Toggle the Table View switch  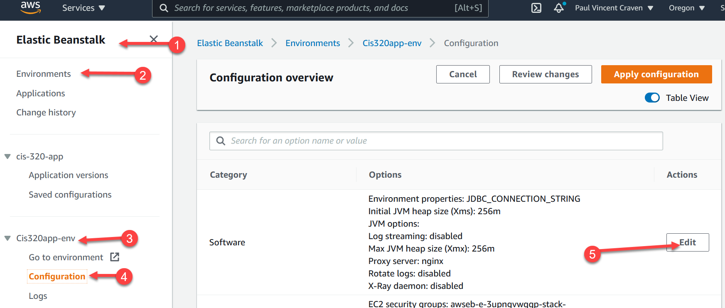click(652, 98)
